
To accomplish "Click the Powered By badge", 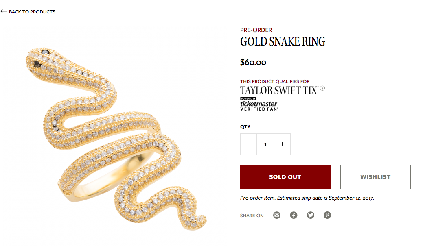I will (248, 98).
